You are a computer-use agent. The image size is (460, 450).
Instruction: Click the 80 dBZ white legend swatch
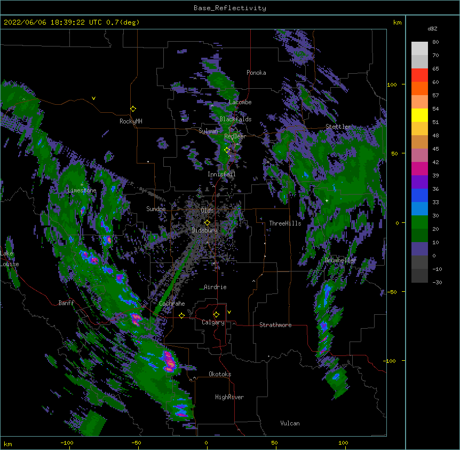click(419, 49)
